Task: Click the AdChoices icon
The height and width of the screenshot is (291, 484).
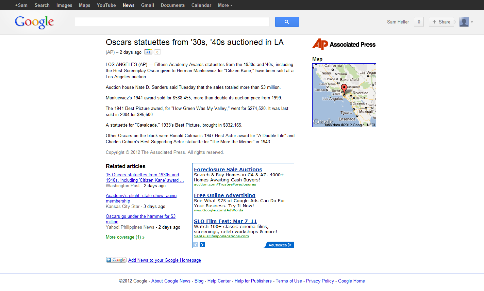Action: (290, 245)
